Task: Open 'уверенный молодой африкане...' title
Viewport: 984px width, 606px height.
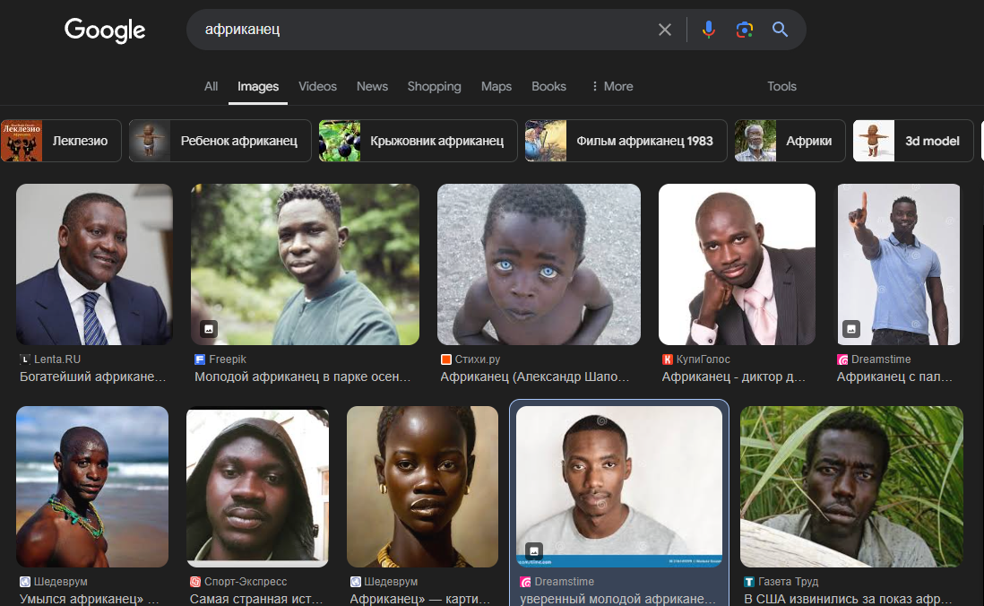Action: pos(617,599)
